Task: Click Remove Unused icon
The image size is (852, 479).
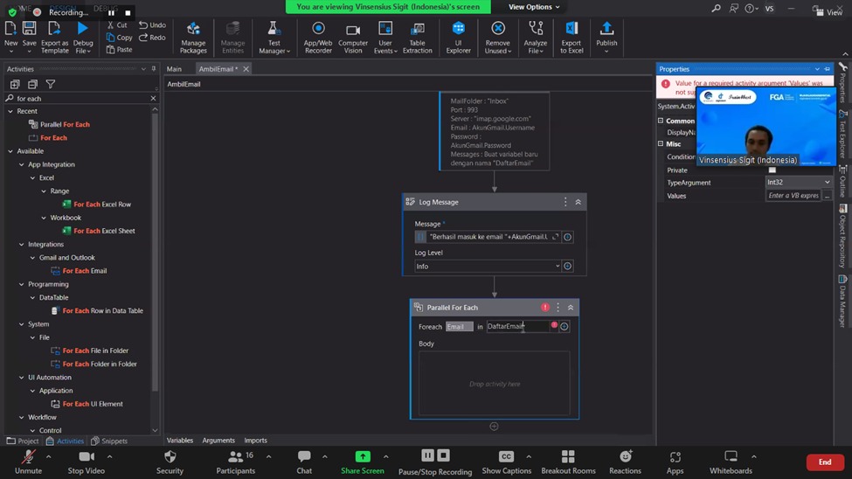Action: (498, 28)
